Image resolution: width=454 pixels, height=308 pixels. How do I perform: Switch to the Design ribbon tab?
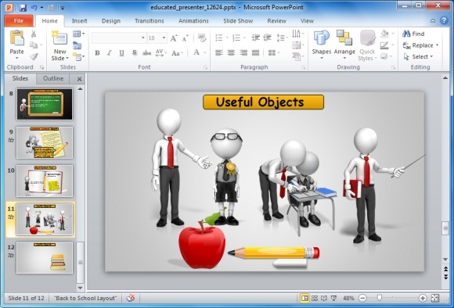pyautogui.click(x=111, y=21)
